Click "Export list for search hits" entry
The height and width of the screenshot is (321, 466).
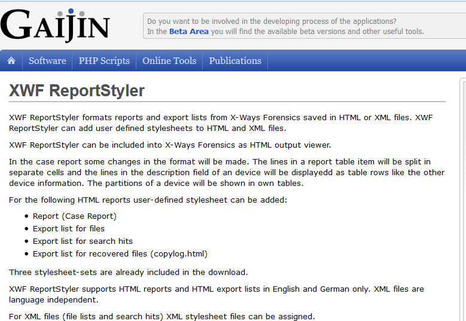(x=83, y=241)
